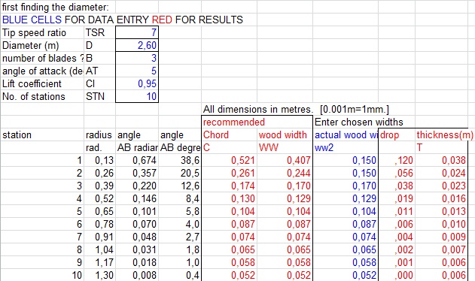Select station 8 angle 1,8 degrees
This screenshot has height=281, width=475.
tap(180, 249)
